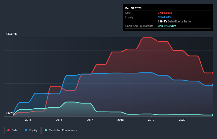Click the 2020 x-axis label
This screenshot has width=217, height=139.
pos(182,120)
